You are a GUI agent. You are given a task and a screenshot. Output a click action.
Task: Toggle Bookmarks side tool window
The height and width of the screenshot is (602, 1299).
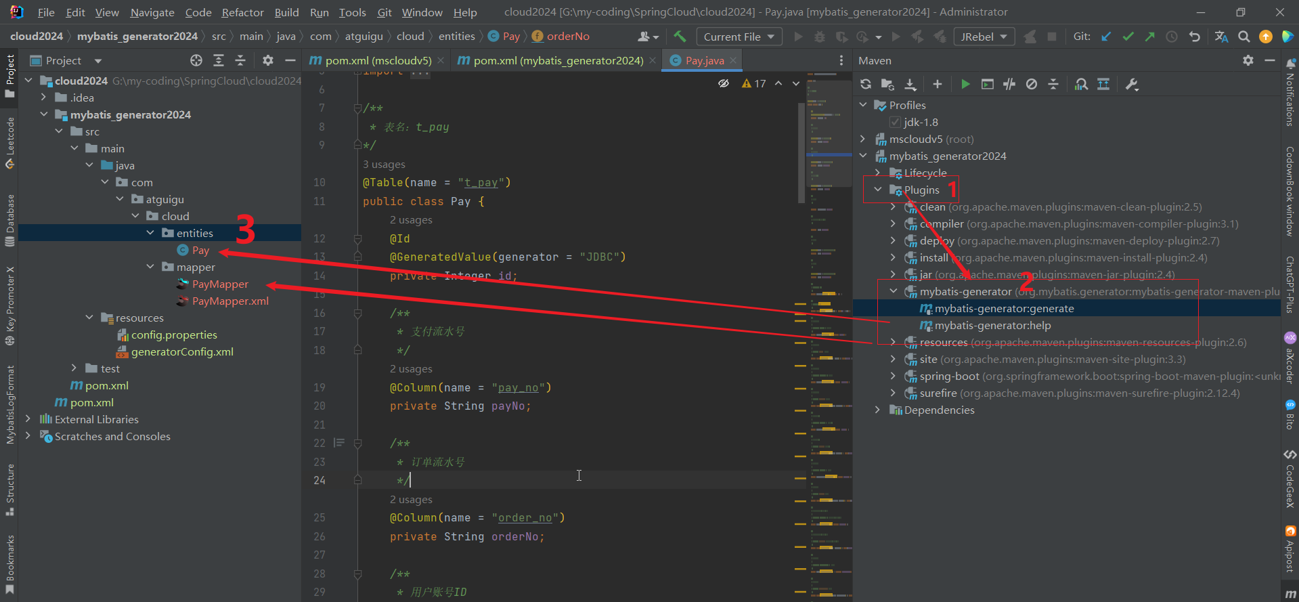click(x=9, y=564)
